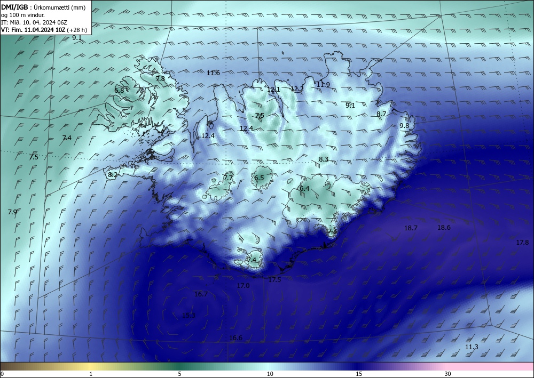Click the 8.2 value on the western peninsula
The height and width of the screenshot is (378, 534).
pos(112,175)
